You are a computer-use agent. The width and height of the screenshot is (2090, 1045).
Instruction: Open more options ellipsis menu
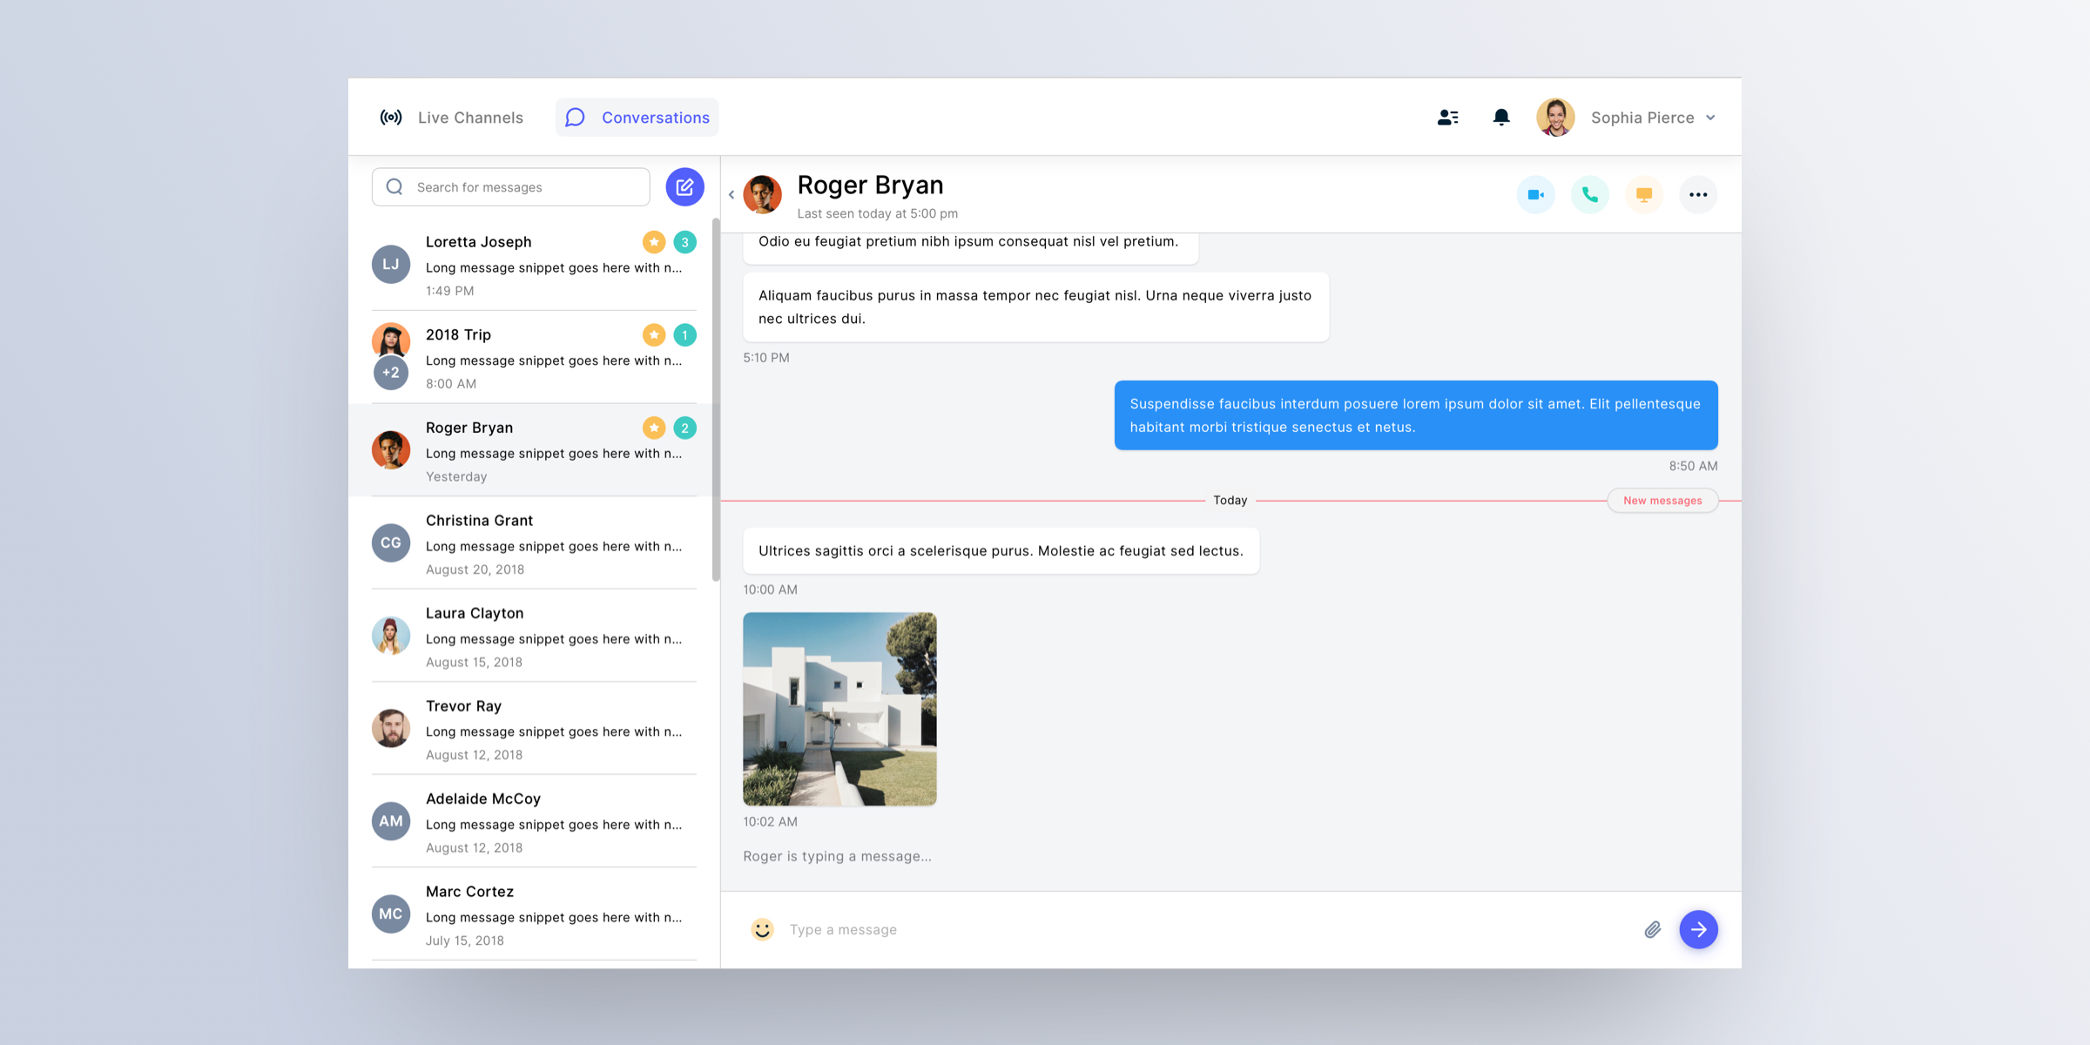[1698, 194]
